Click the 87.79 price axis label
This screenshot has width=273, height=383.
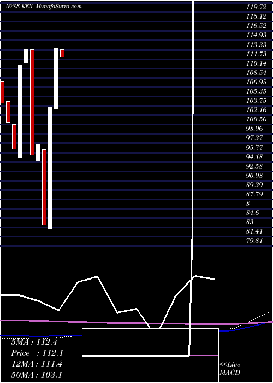(255, 194)
